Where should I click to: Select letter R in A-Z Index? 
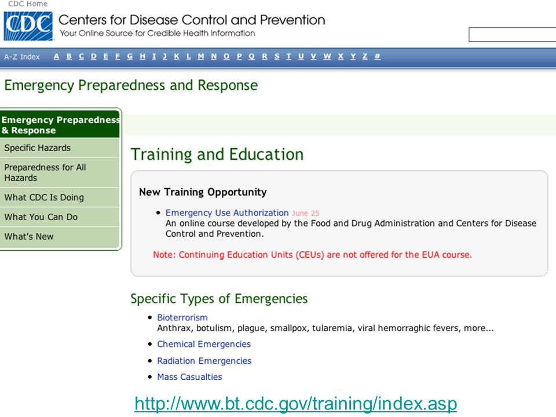coord(265,56)
